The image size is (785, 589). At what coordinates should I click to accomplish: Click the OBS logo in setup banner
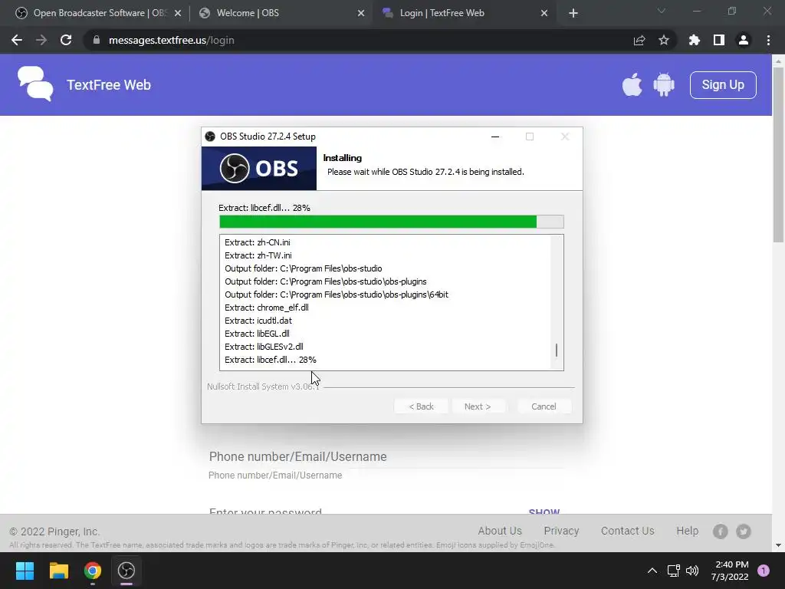[x=259, y=168]
